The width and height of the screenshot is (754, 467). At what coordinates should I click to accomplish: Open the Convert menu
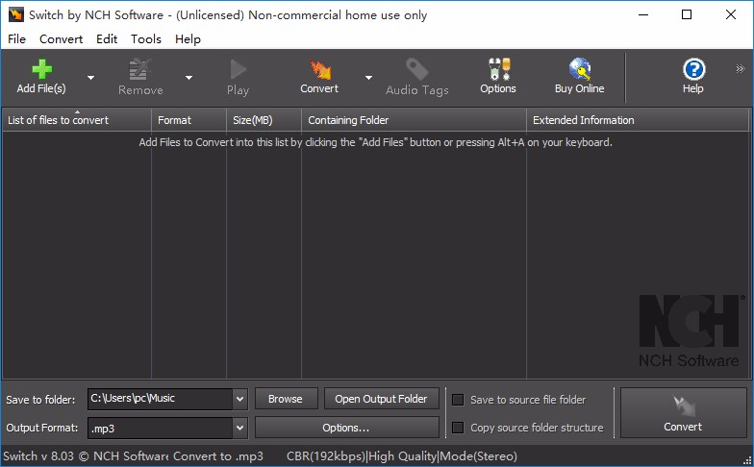pyautogui.click(x=62, y=38)
